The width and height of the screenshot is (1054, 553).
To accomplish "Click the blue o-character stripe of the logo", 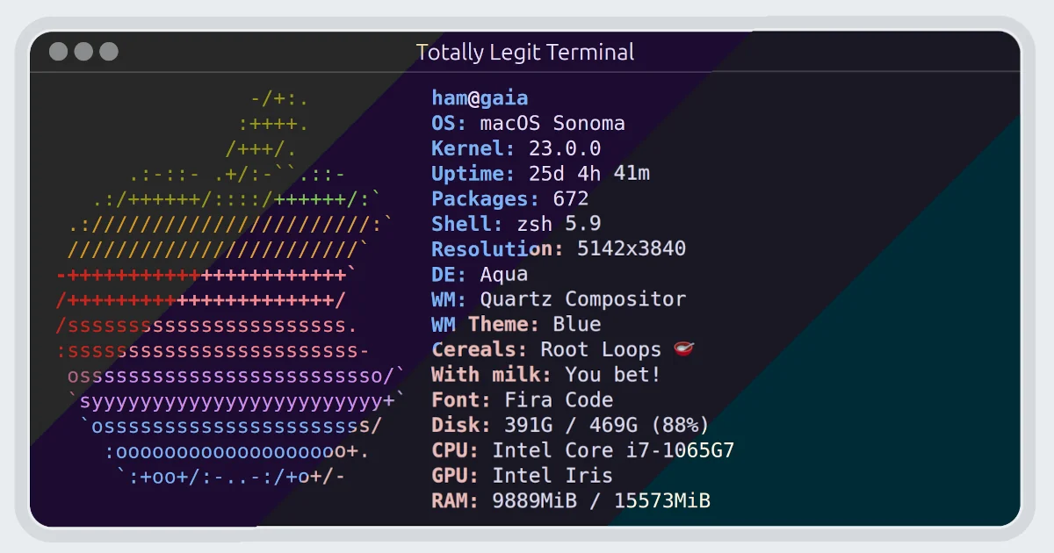I will (233, 451).
